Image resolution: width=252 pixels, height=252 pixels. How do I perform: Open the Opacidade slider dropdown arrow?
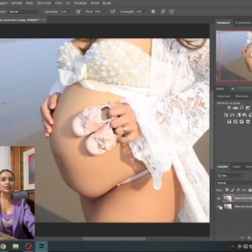pos(71,11)
